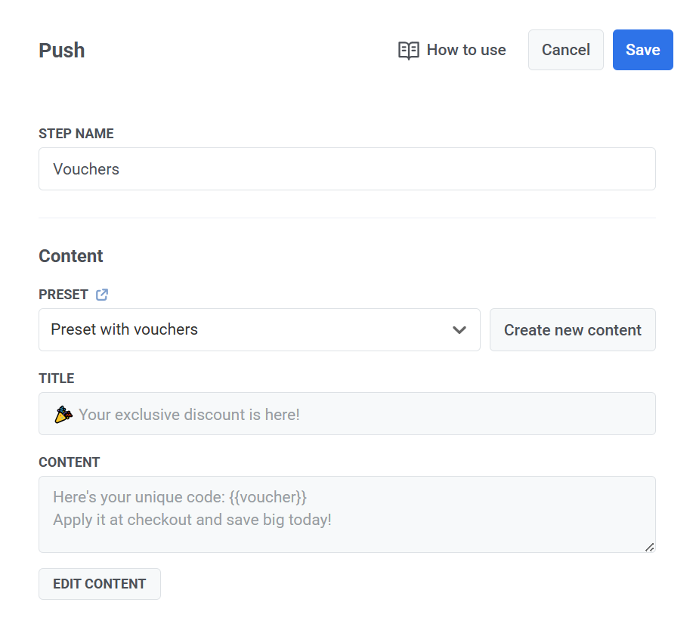Click the chevron arrow on the preset selector
Image resolution: width=696 pixels, height=624 pixels.
(x=459, y=330)
